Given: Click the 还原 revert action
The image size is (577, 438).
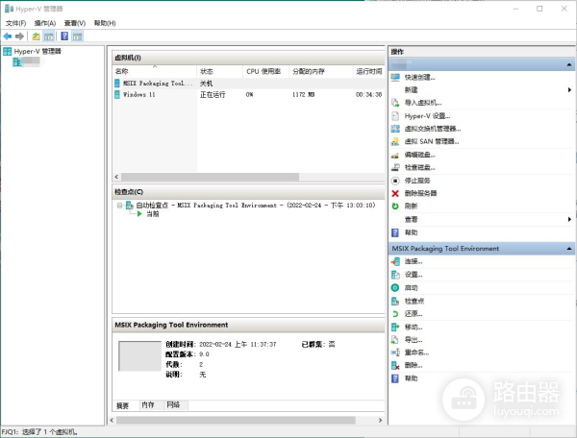Looking at the screenshot, I should coord(414,314).
